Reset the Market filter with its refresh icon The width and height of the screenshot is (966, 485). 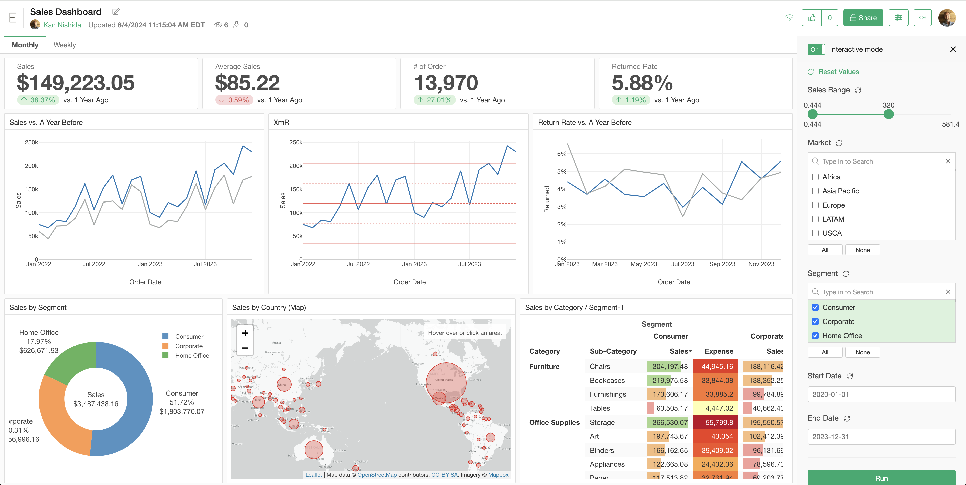[839, 143]
